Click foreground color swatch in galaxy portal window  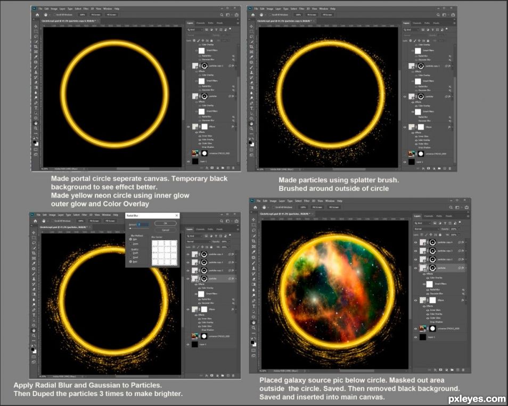point(252,342)
